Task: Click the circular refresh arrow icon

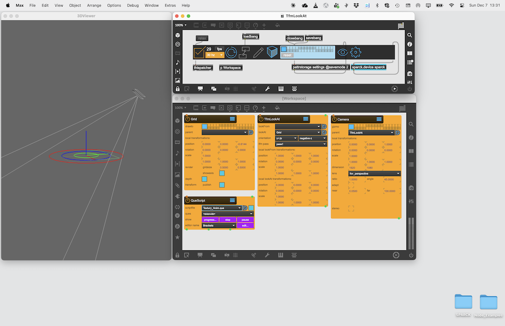Action: 231,52
